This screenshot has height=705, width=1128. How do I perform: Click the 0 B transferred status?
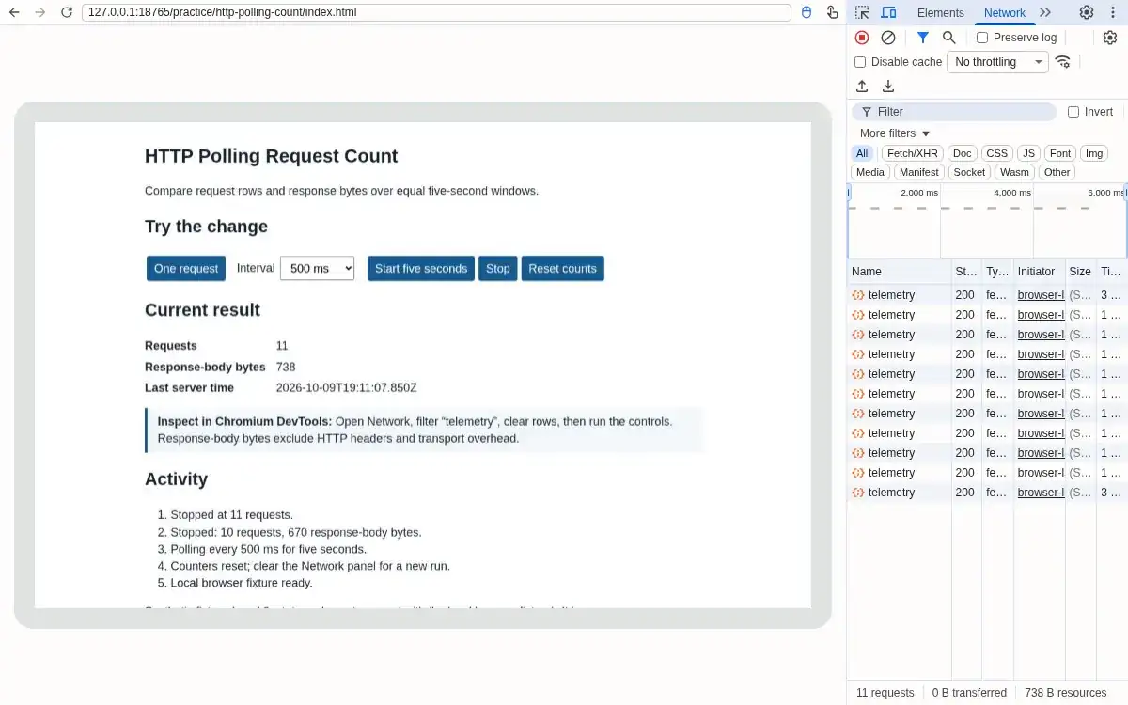(969, 693)
